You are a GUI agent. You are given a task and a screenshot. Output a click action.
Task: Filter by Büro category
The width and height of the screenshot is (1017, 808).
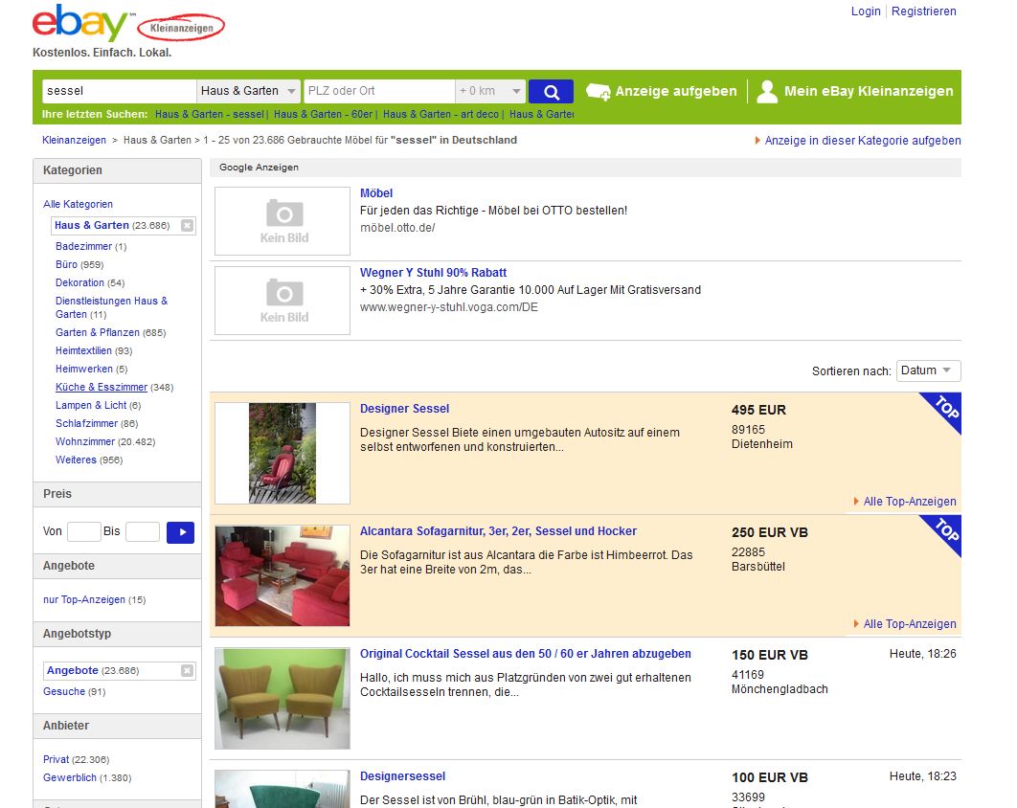pyautogui.click(x=66, y=264)
